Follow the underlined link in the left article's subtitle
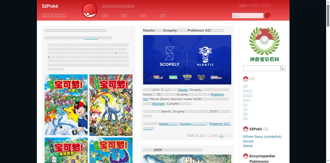 click(x=91, y=38)
